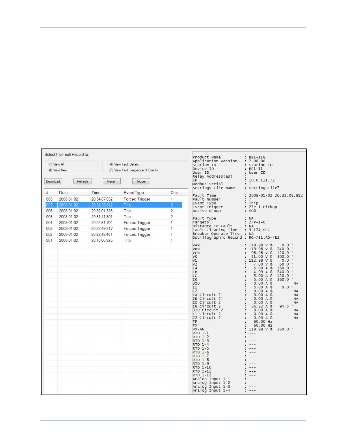346x448 pixels.
Task: Click the RTD 1-12 line
Action: coord(224,375)
